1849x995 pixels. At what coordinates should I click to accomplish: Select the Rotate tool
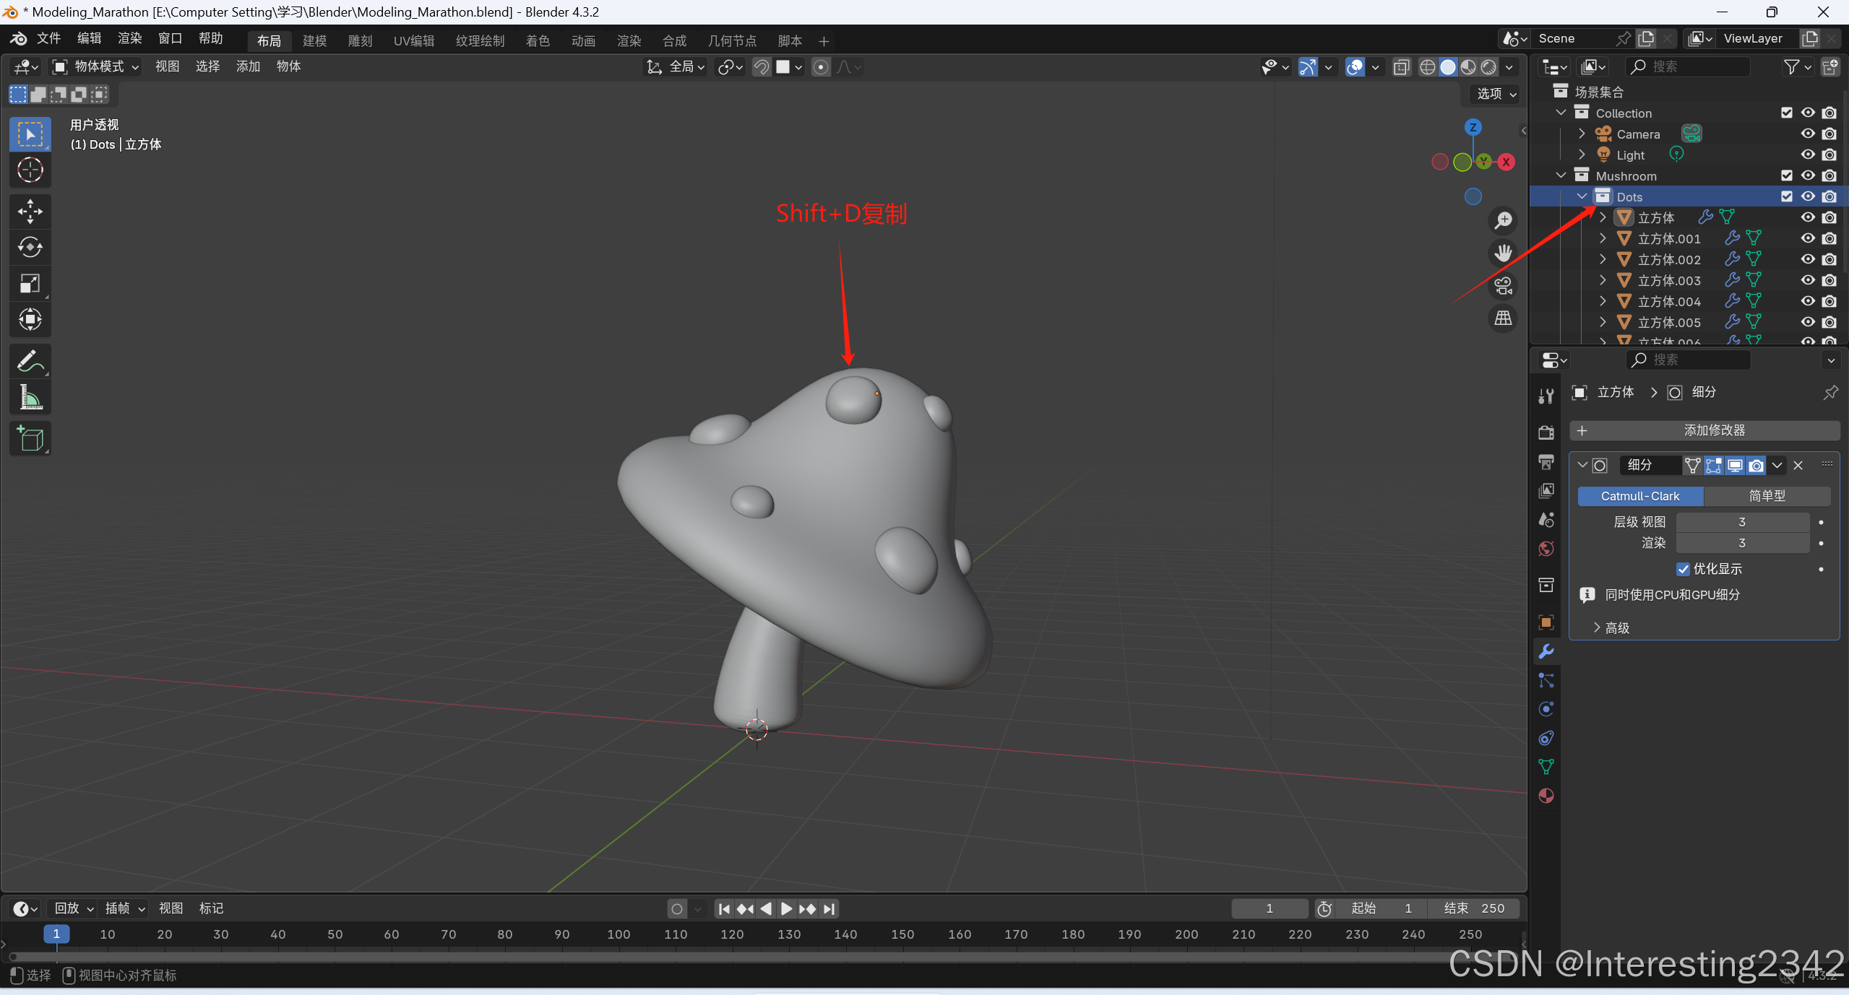[30, 248]
